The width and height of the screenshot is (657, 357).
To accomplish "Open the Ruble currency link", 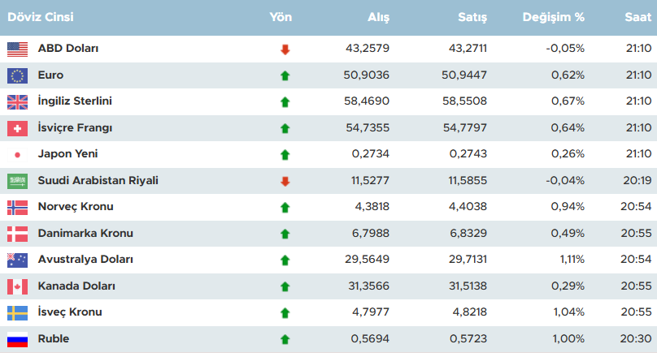I will click(54, 339).
